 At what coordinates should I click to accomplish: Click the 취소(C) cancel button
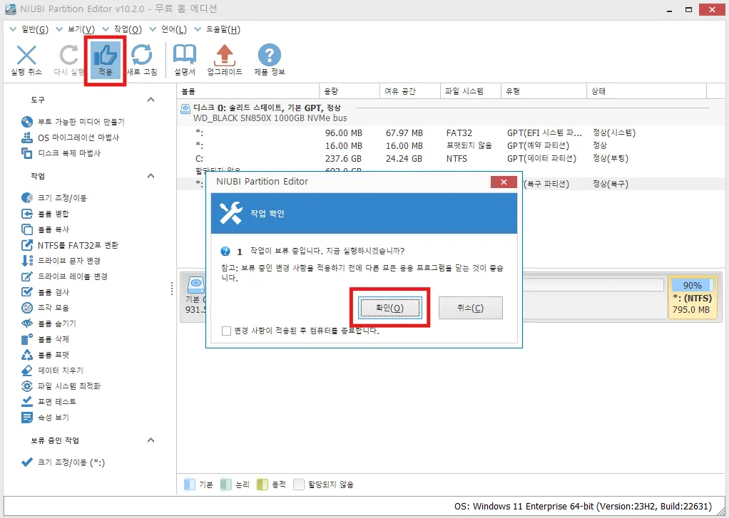click(471, 308)
